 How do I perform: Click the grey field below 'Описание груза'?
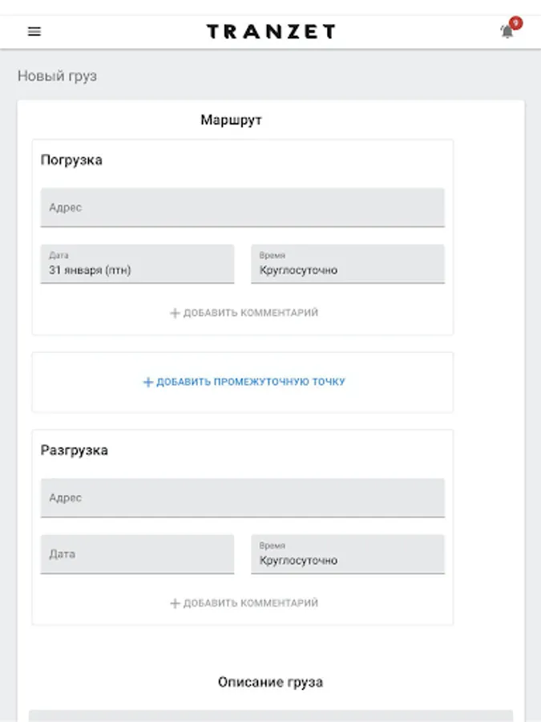[x=270, y=715]
